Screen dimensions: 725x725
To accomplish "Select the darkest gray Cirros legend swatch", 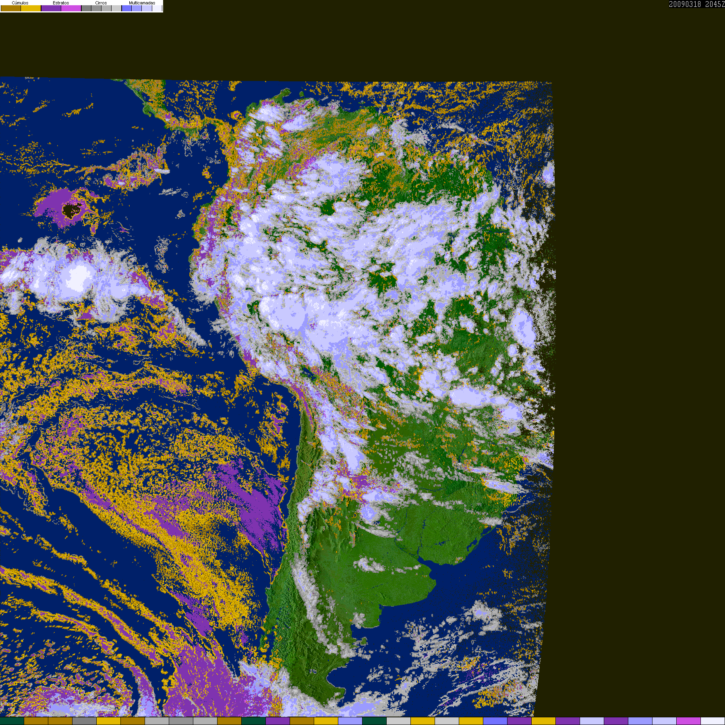I will (x=86, y=8).
